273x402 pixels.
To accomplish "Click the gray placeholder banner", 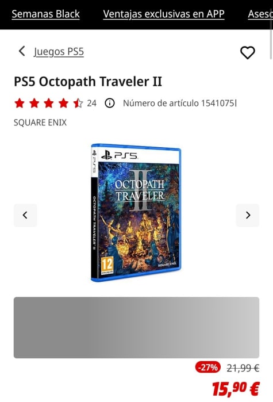I will [x=137, y=327].
